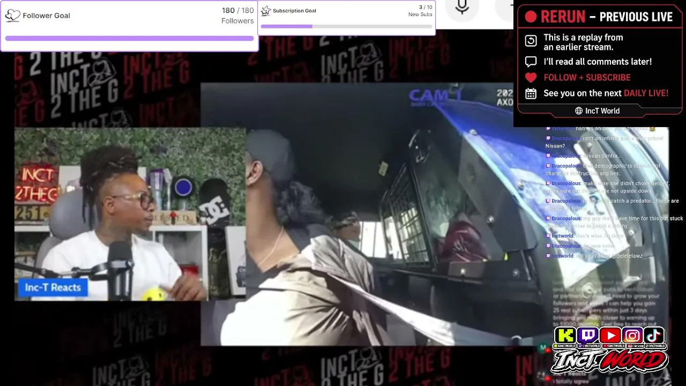The image size is (686, 386).
Task: Click the '3 / 10' subscription count
Action: pyautogui.click(x=426, y=8)
